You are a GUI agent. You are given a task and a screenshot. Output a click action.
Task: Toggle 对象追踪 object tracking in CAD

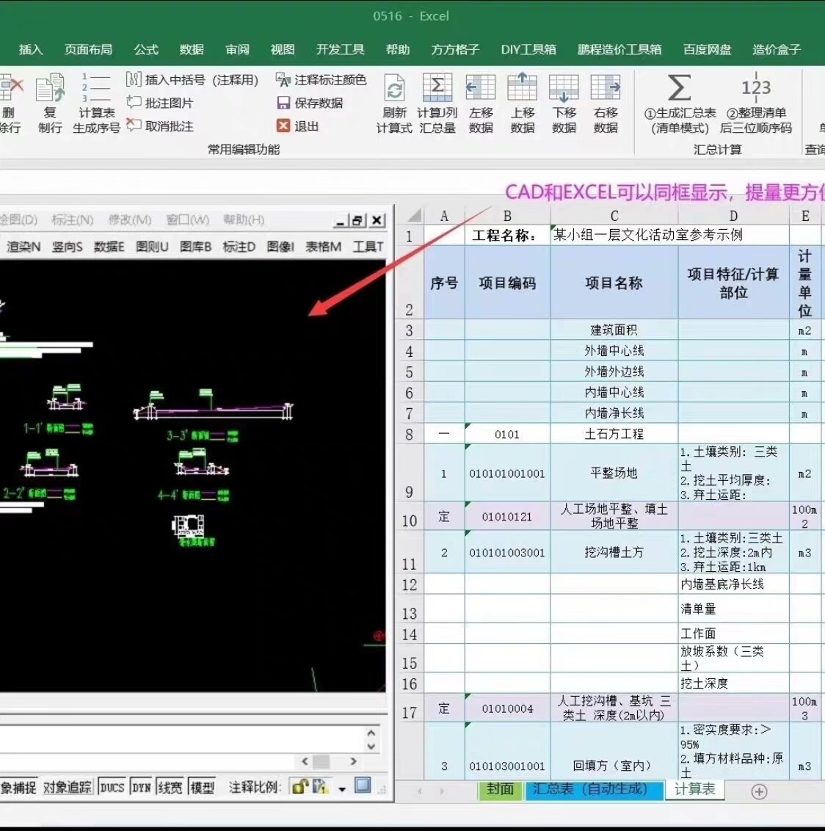click(x=67, y=787)
